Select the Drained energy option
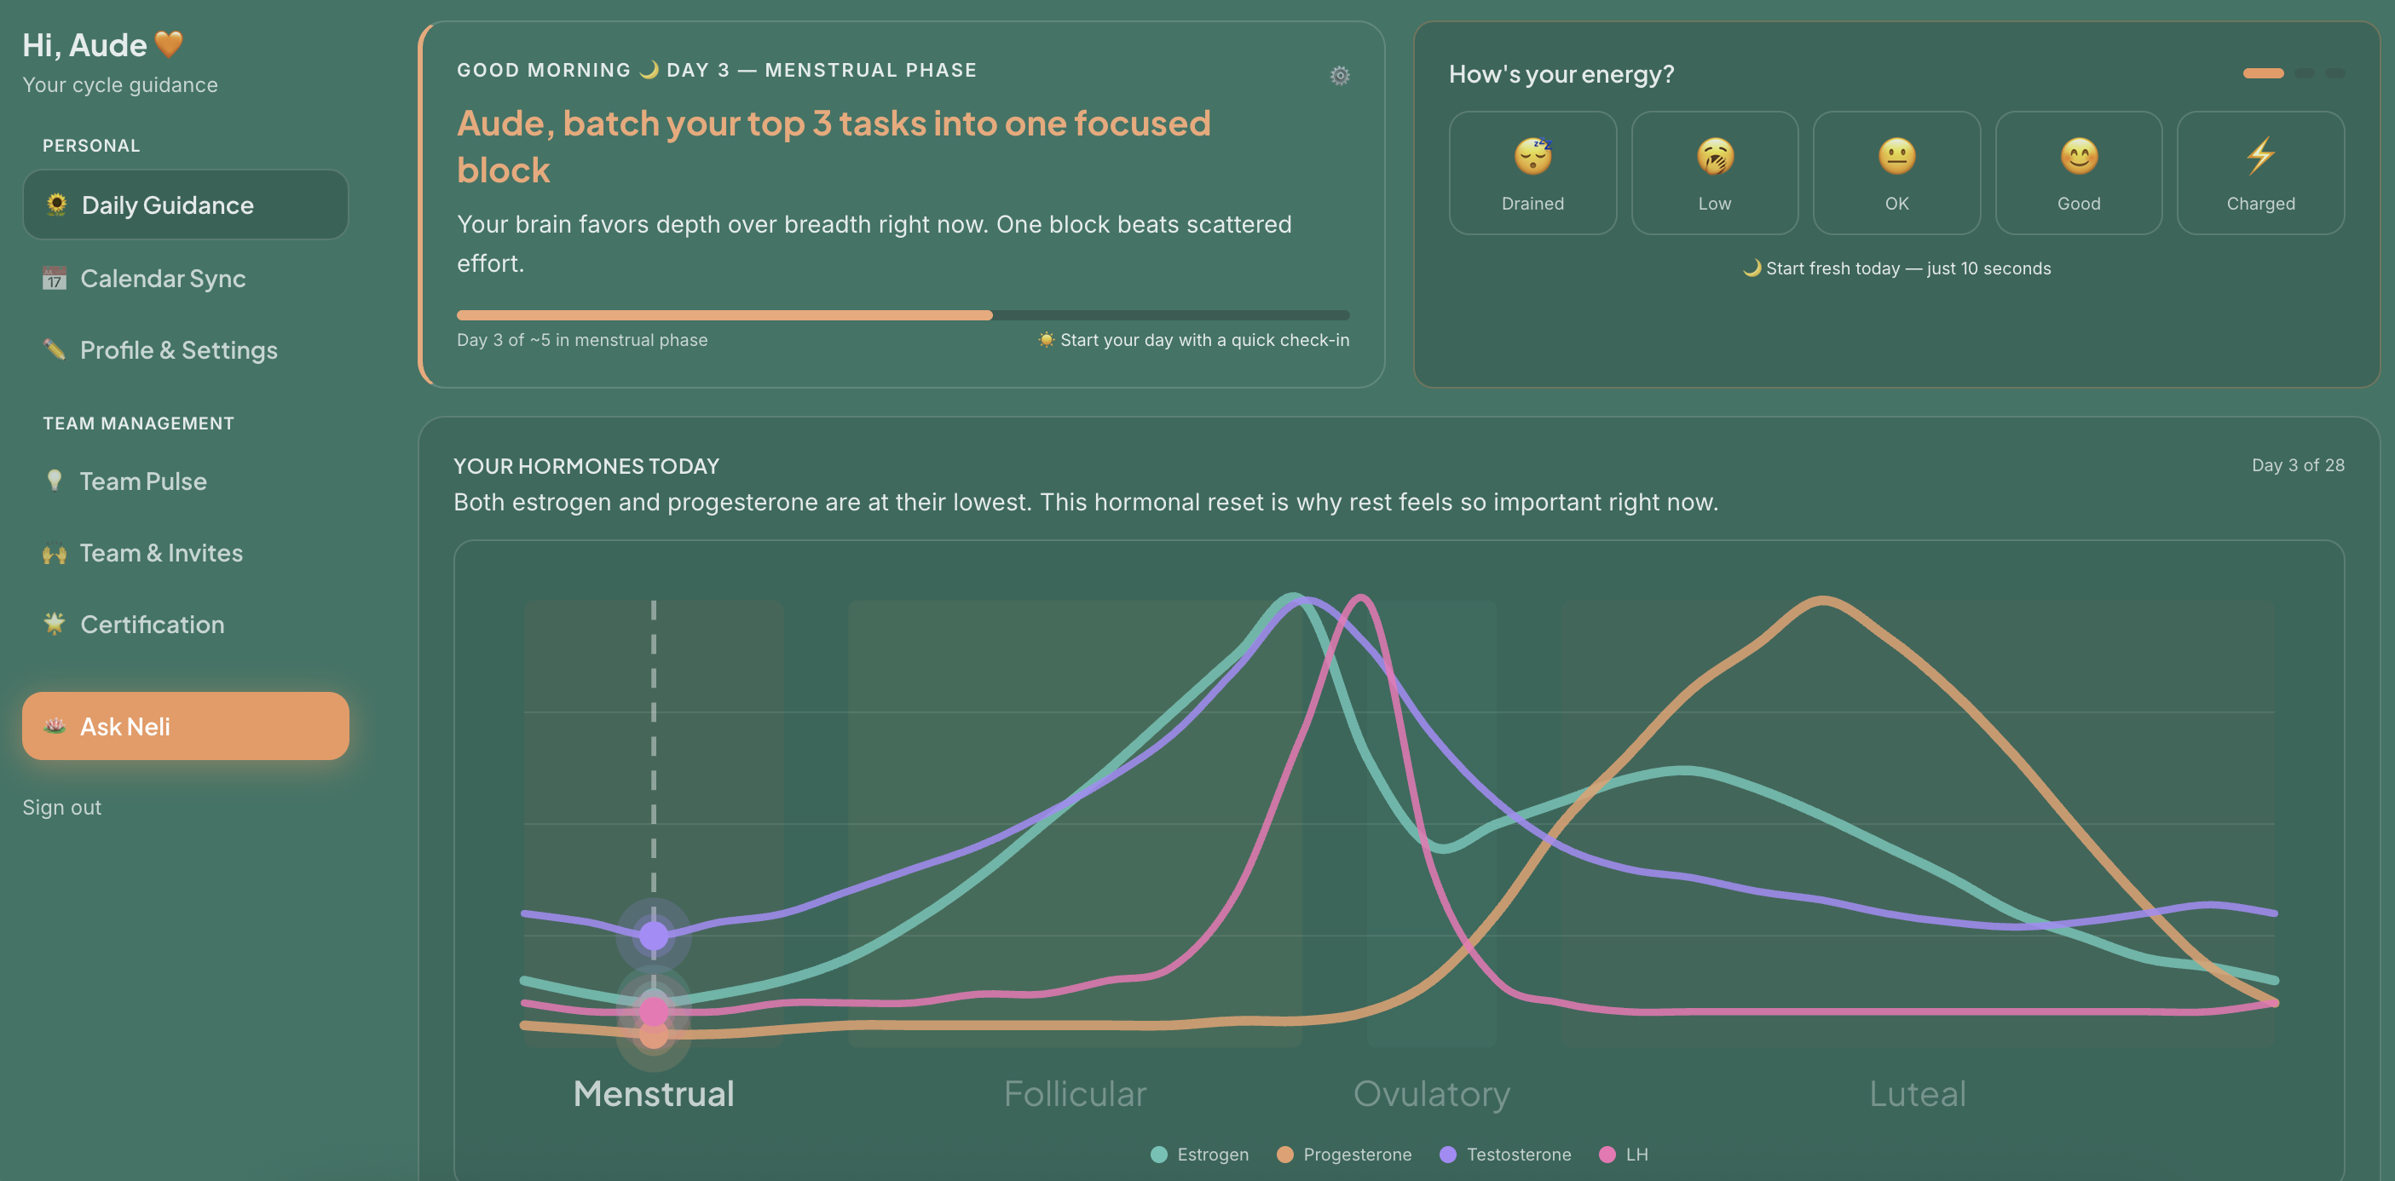Image resolution: width=2395 pixels, height=1181 pixels. point(1532,173)
